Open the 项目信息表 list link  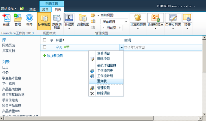click(x=10, y=100)
